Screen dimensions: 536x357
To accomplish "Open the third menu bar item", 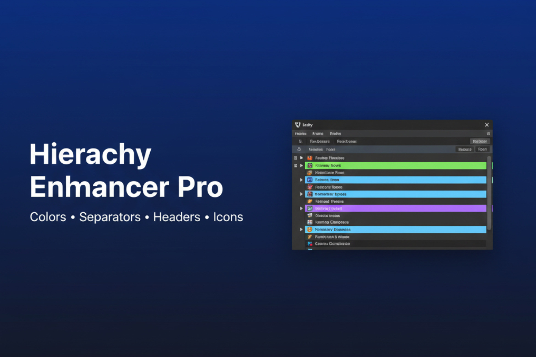I will pyautogui.click(x=335, y=134).
